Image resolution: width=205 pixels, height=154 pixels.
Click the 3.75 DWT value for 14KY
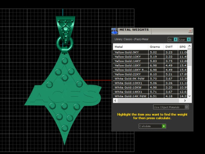tap(169, 61)
